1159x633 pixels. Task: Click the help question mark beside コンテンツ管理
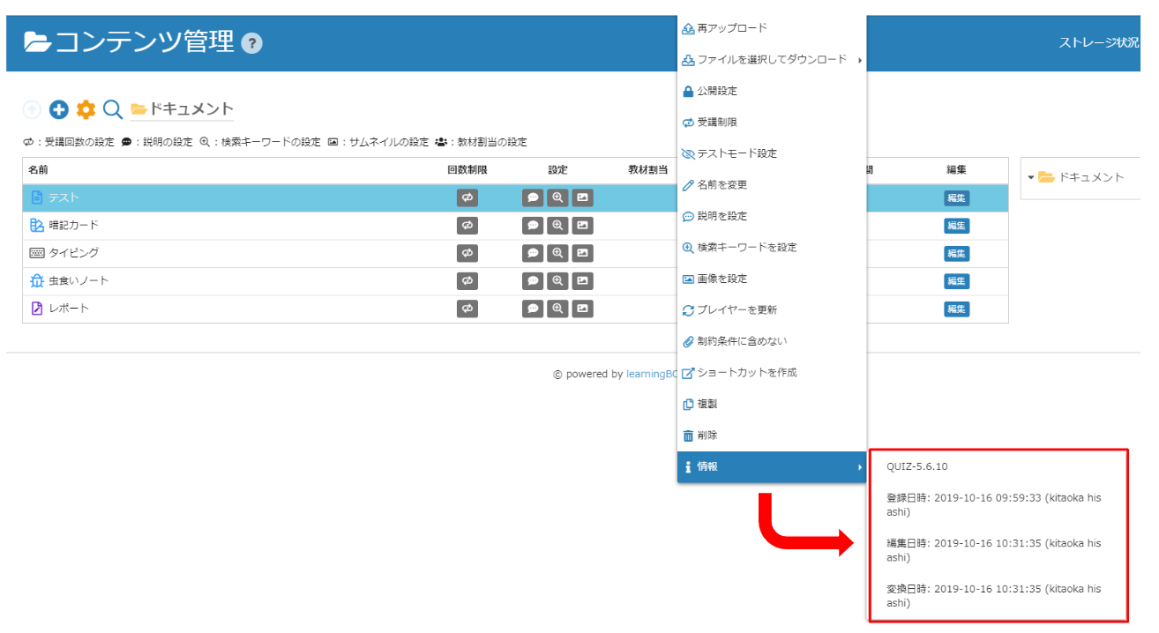click(251, 43)
